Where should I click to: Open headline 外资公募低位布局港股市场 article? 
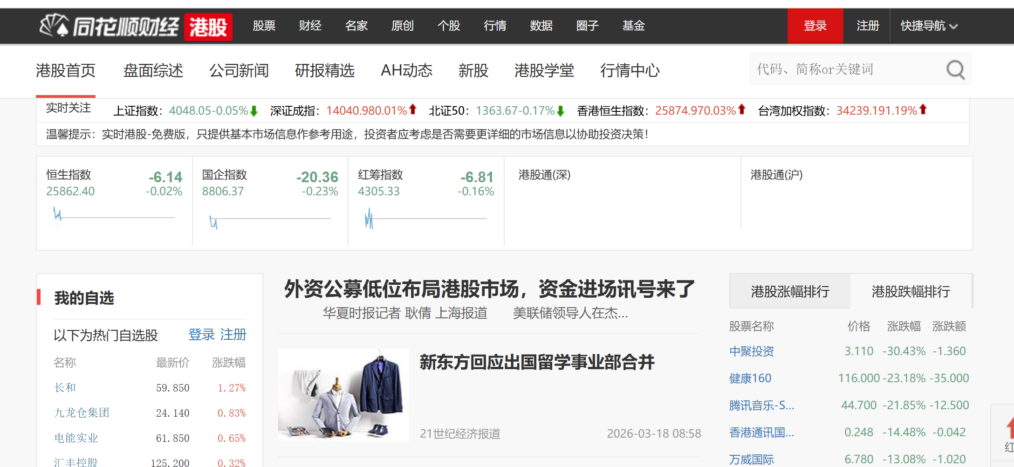click(489, 289)
